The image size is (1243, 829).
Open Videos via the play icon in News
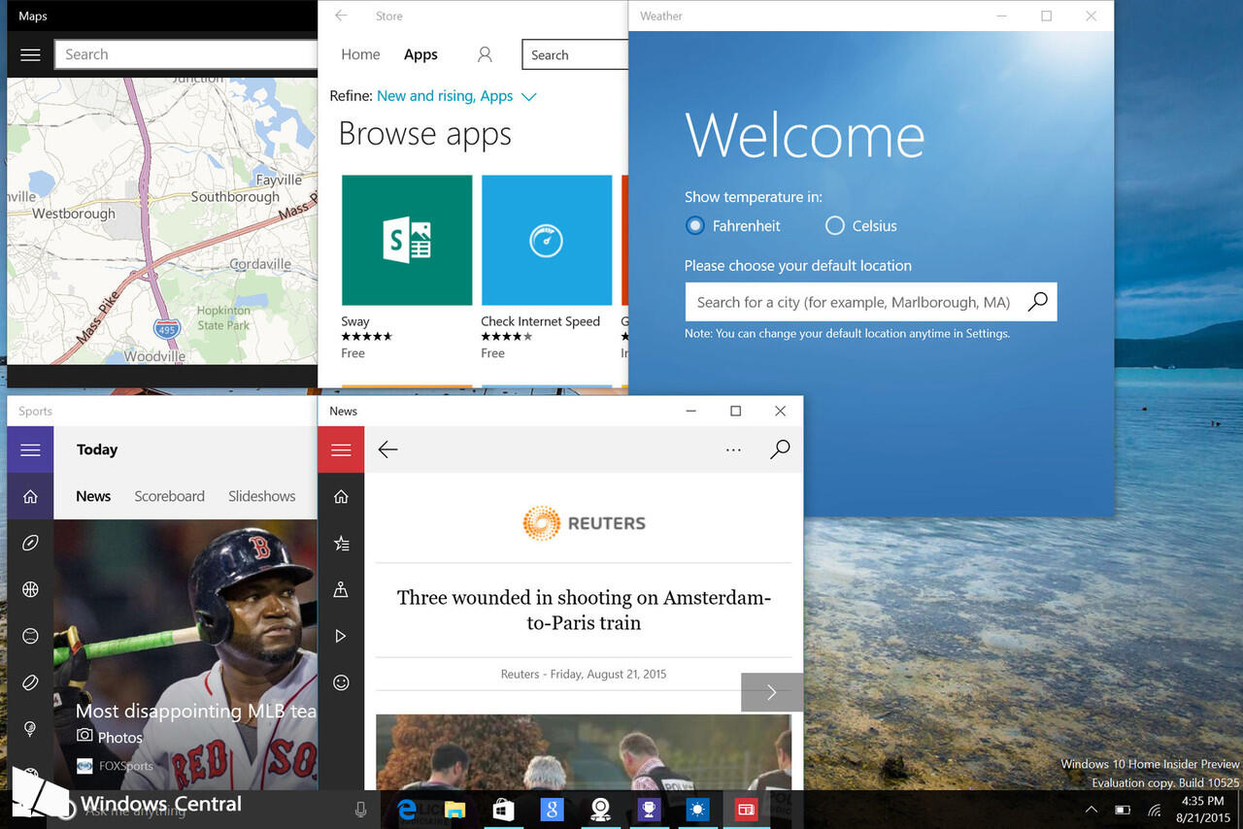pyautogui.click(x=341, y=636)
